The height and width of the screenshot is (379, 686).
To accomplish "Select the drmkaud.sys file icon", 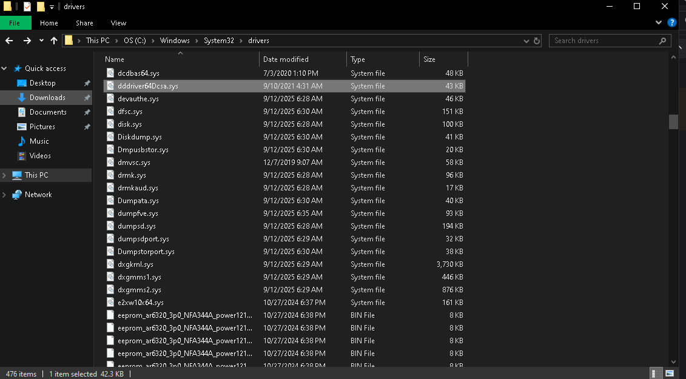I will click(x=110, y=188).
